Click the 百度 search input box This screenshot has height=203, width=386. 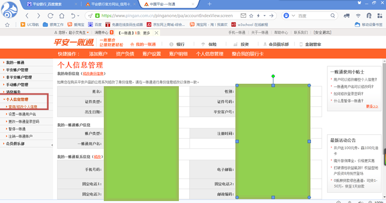[313, 16]
